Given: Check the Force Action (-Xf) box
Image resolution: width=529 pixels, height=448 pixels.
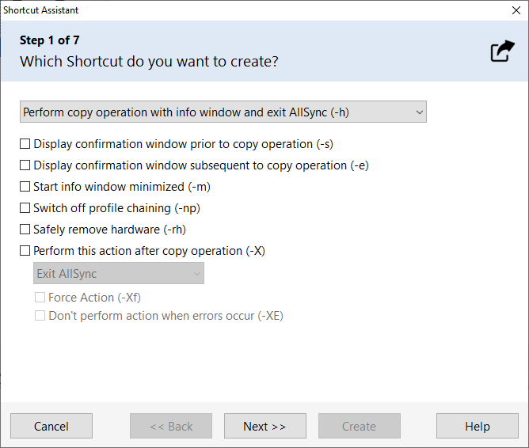Looking at the screenshot, I should point(40,298).
